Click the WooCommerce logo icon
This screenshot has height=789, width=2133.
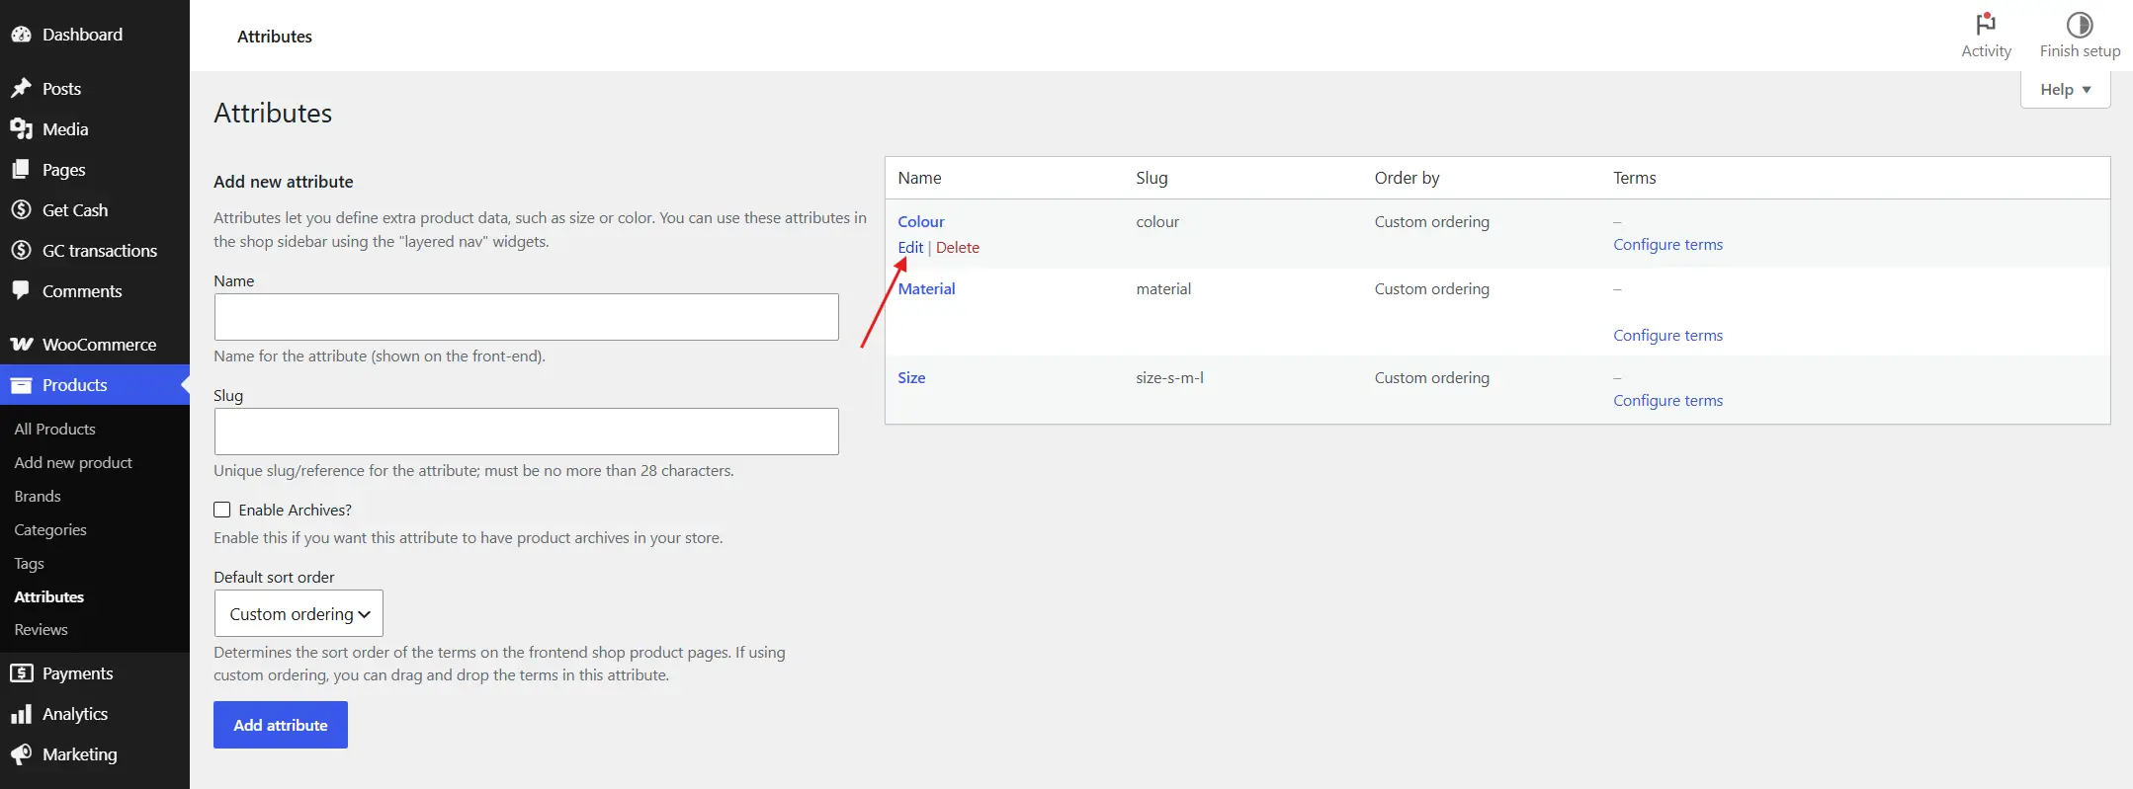[21, 345]
